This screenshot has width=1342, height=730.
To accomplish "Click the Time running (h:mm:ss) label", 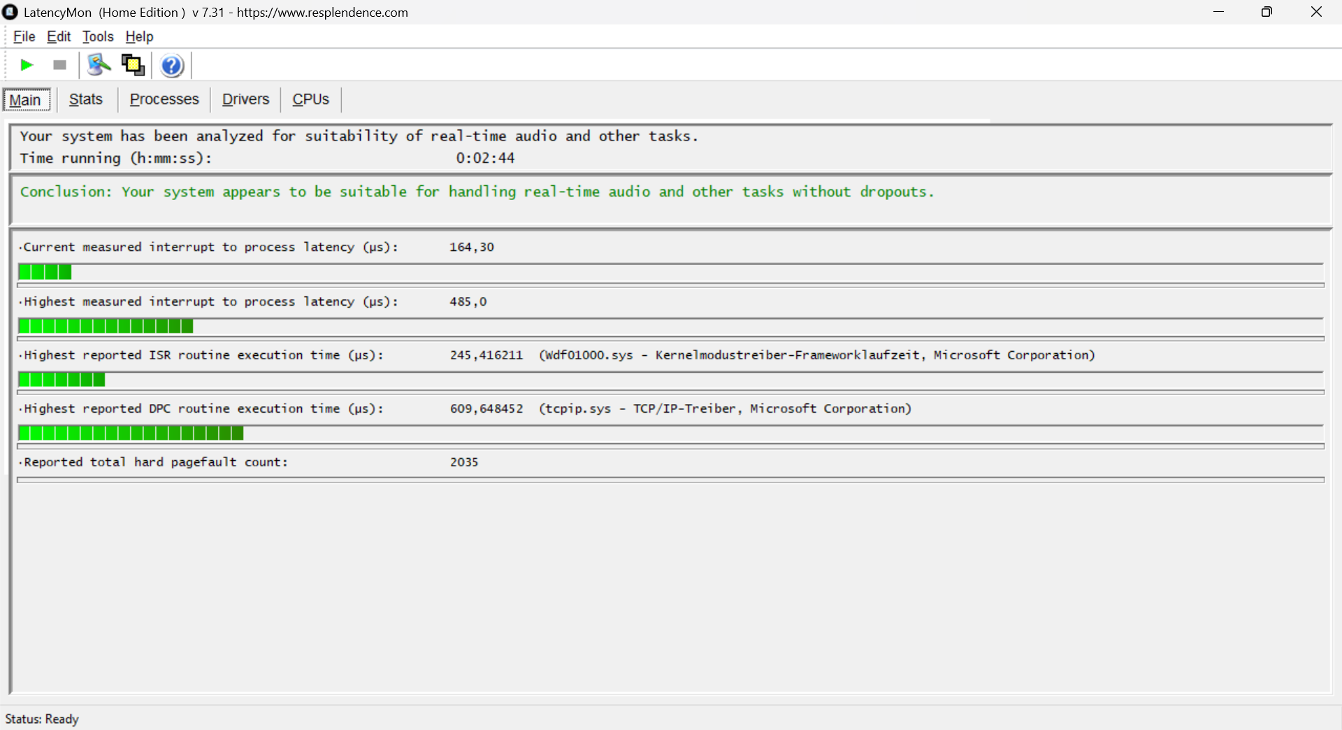I will tap(115, 158).
